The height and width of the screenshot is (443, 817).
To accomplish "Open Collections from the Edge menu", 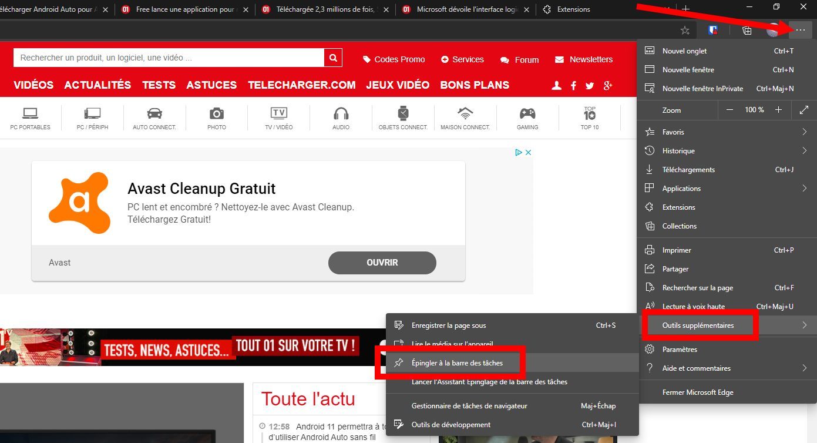I will click(727, 226).
